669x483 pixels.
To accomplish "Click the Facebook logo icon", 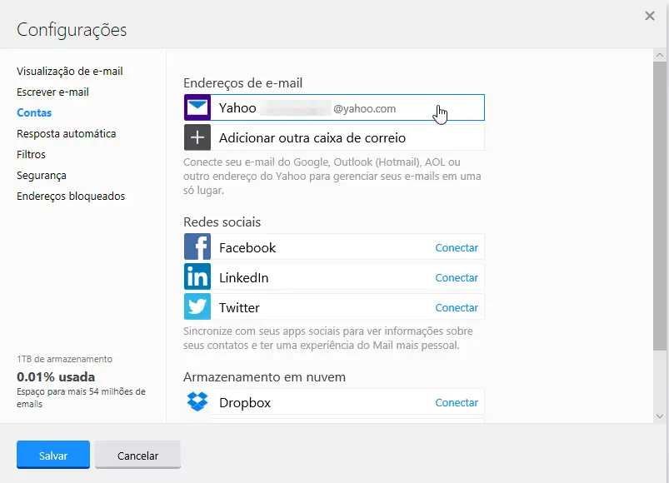I will point(197,248).
